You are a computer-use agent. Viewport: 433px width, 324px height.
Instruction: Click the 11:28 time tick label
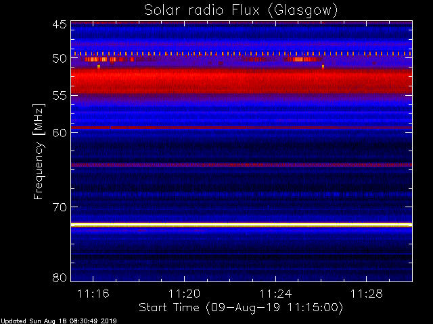pos(367,294)
